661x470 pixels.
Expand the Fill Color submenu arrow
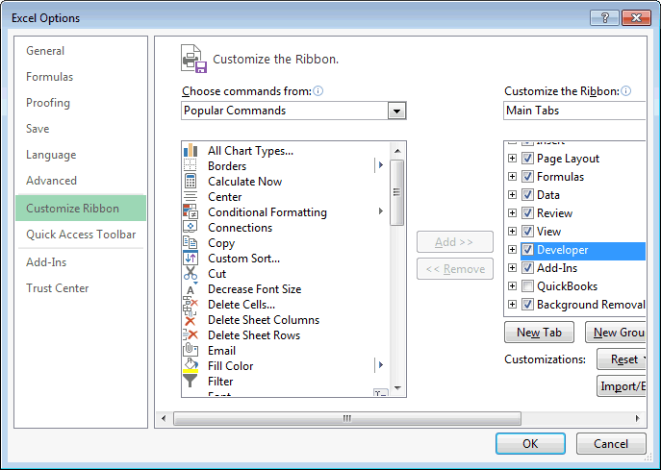(381, 364)
